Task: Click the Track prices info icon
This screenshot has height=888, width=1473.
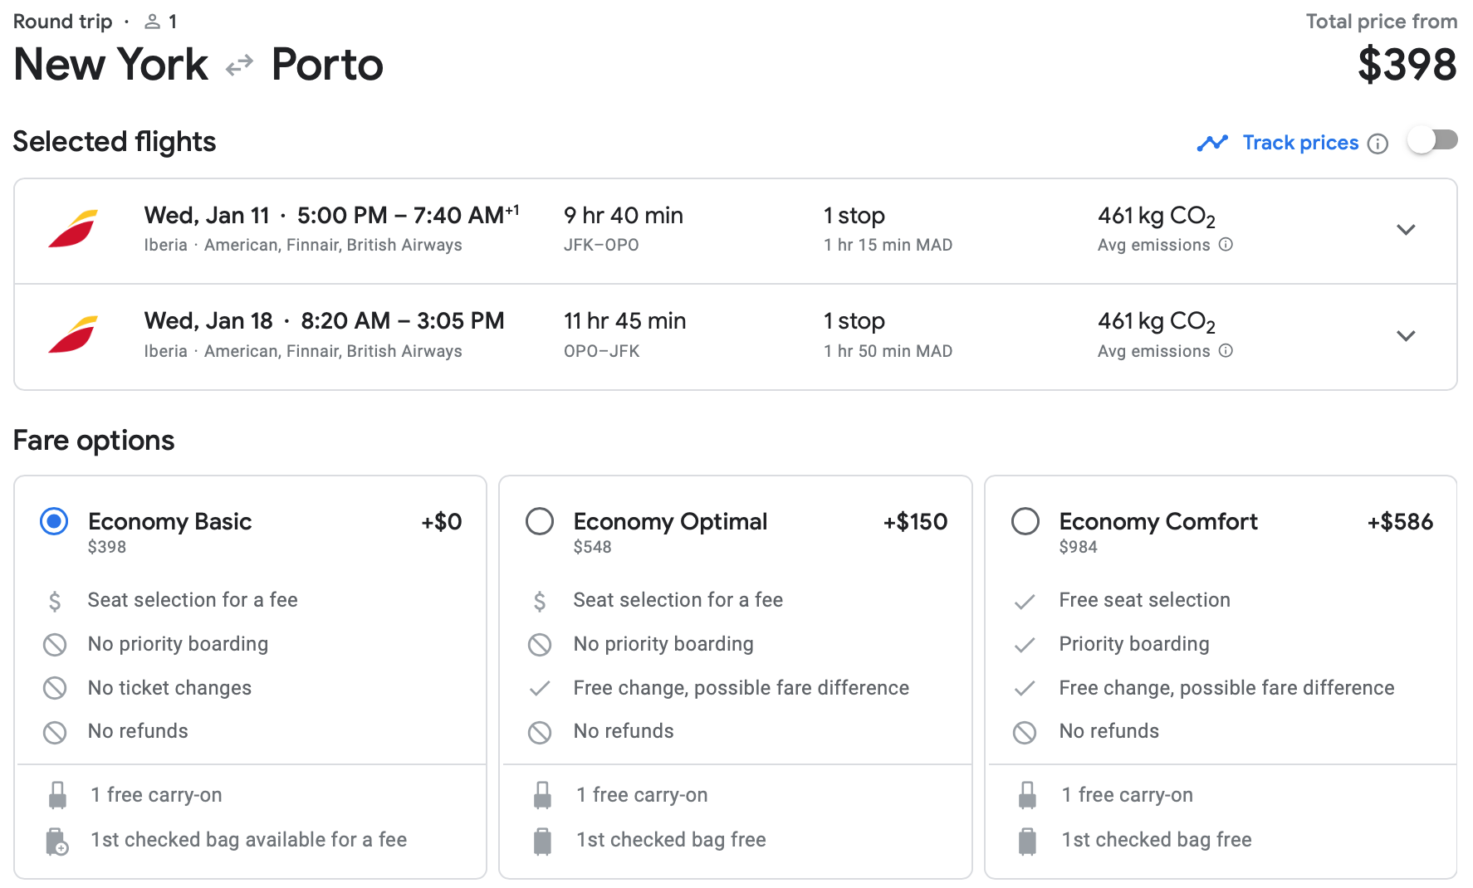Action: coord(1378,144)
